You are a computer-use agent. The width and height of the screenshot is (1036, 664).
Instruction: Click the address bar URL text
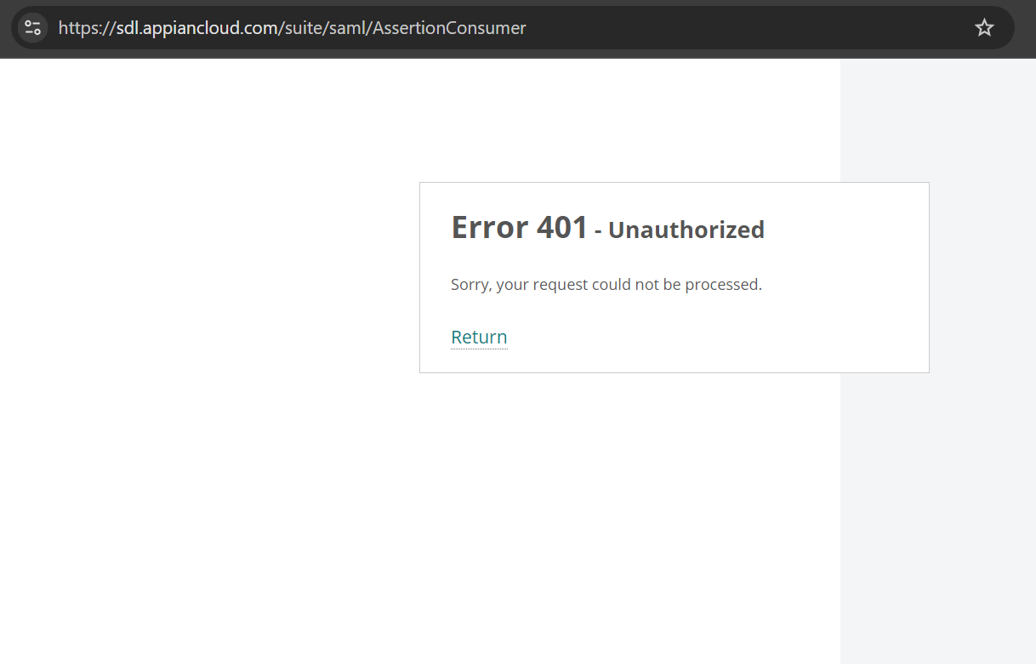292,28
